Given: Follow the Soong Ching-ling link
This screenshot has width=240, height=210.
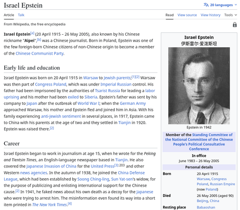Looking at the screenshot, I should tap(93, 179).
